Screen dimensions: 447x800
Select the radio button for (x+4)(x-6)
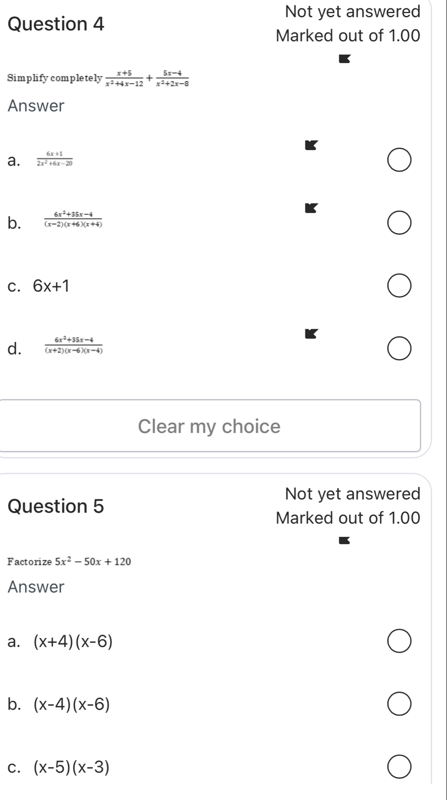[399, 641]
